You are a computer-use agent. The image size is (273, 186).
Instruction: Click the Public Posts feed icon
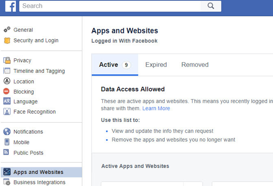tap(6, 152)
